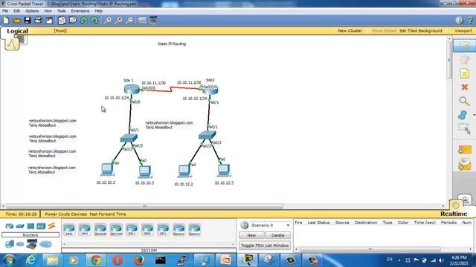Switch to the Logical workspace tab
Image resolution: width=476 pixels, height=267 pixels.
coord(17,31)
